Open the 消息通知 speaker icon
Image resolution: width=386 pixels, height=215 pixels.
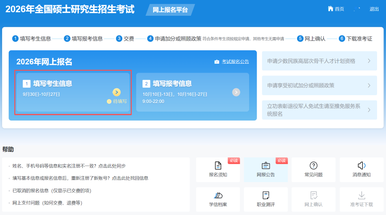361,166
